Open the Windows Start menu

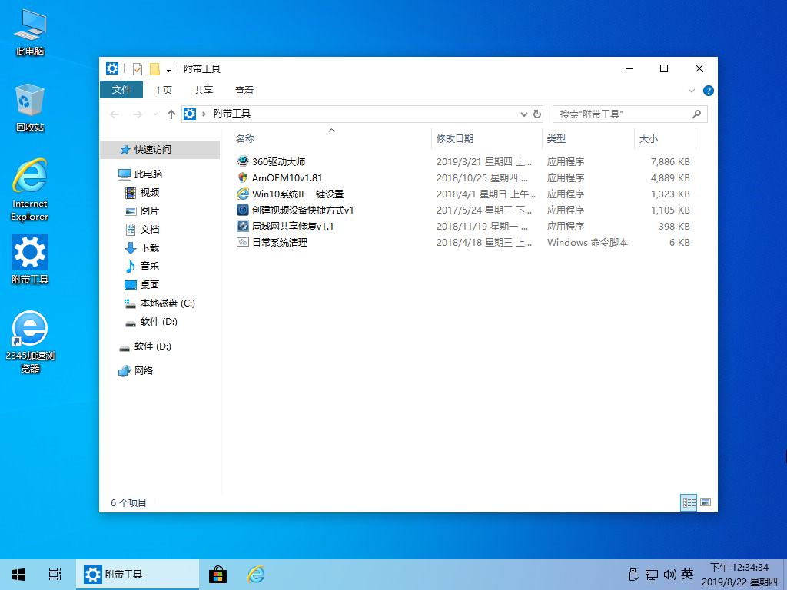pyautogui.click(x=18, y=575)
